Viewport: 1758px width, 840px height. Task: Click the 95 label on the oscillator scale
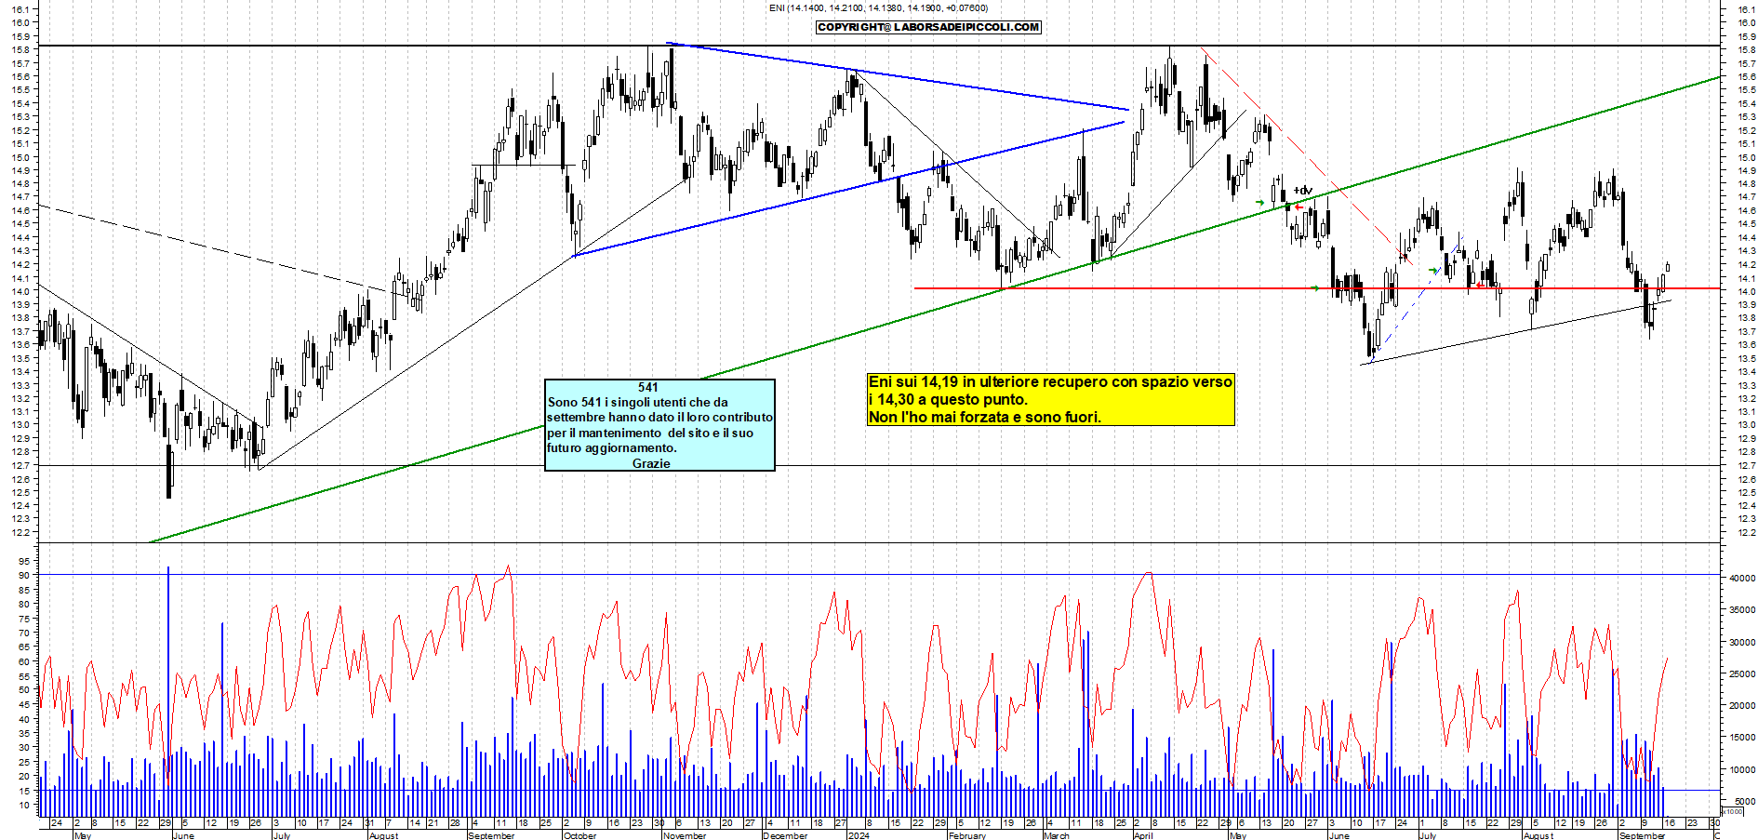pos(23,561)
